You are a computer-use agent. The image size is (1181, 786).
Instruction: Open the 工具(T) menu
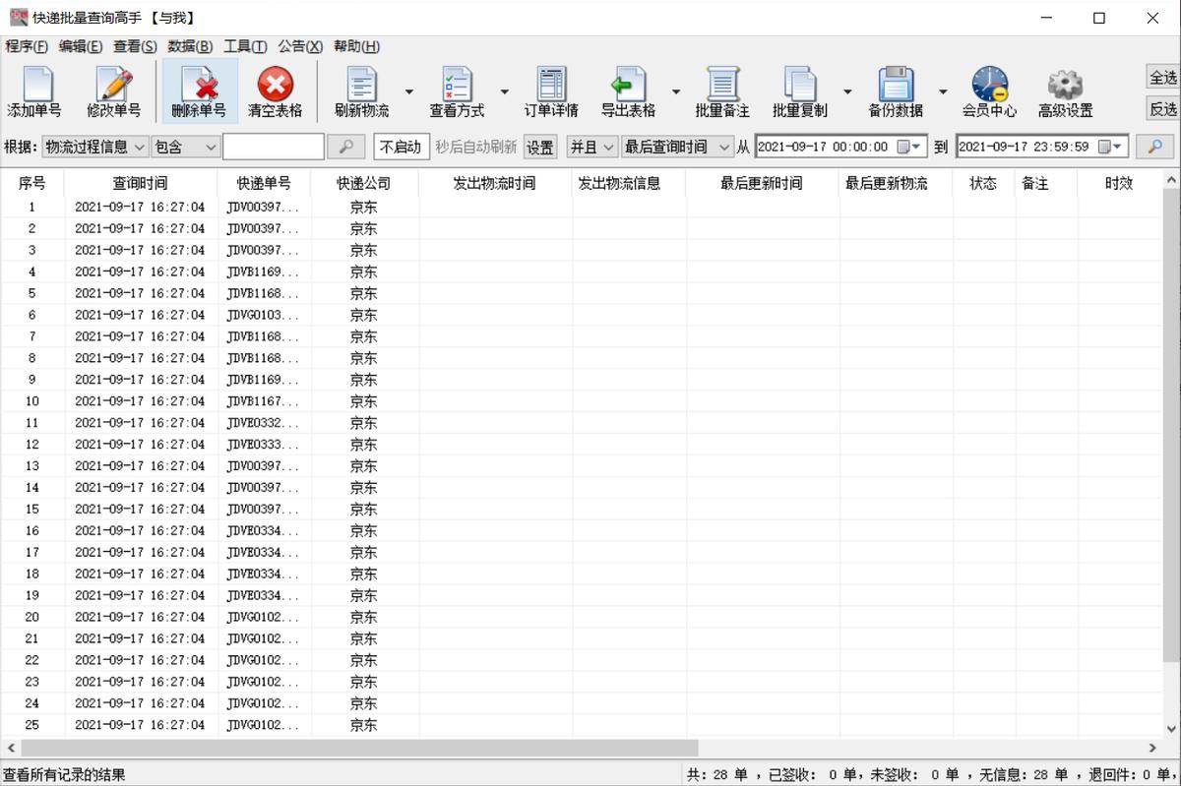point(245,46)
